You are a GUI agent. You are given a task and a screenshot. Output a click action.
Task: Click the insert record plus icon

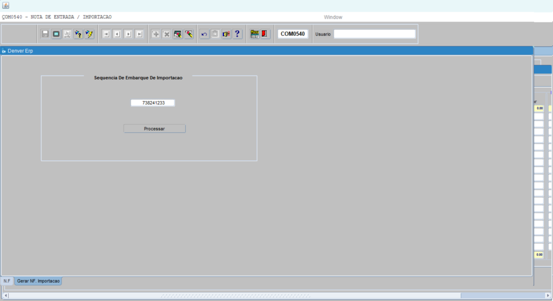pos(156,34)
